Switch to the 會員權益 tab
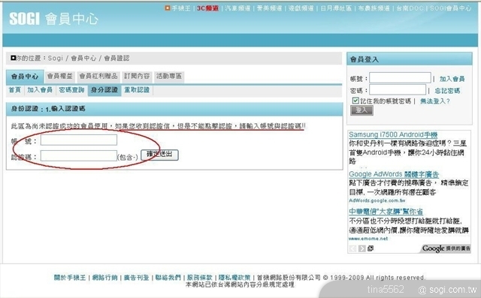The image size is (481, 298). point(60,76)
